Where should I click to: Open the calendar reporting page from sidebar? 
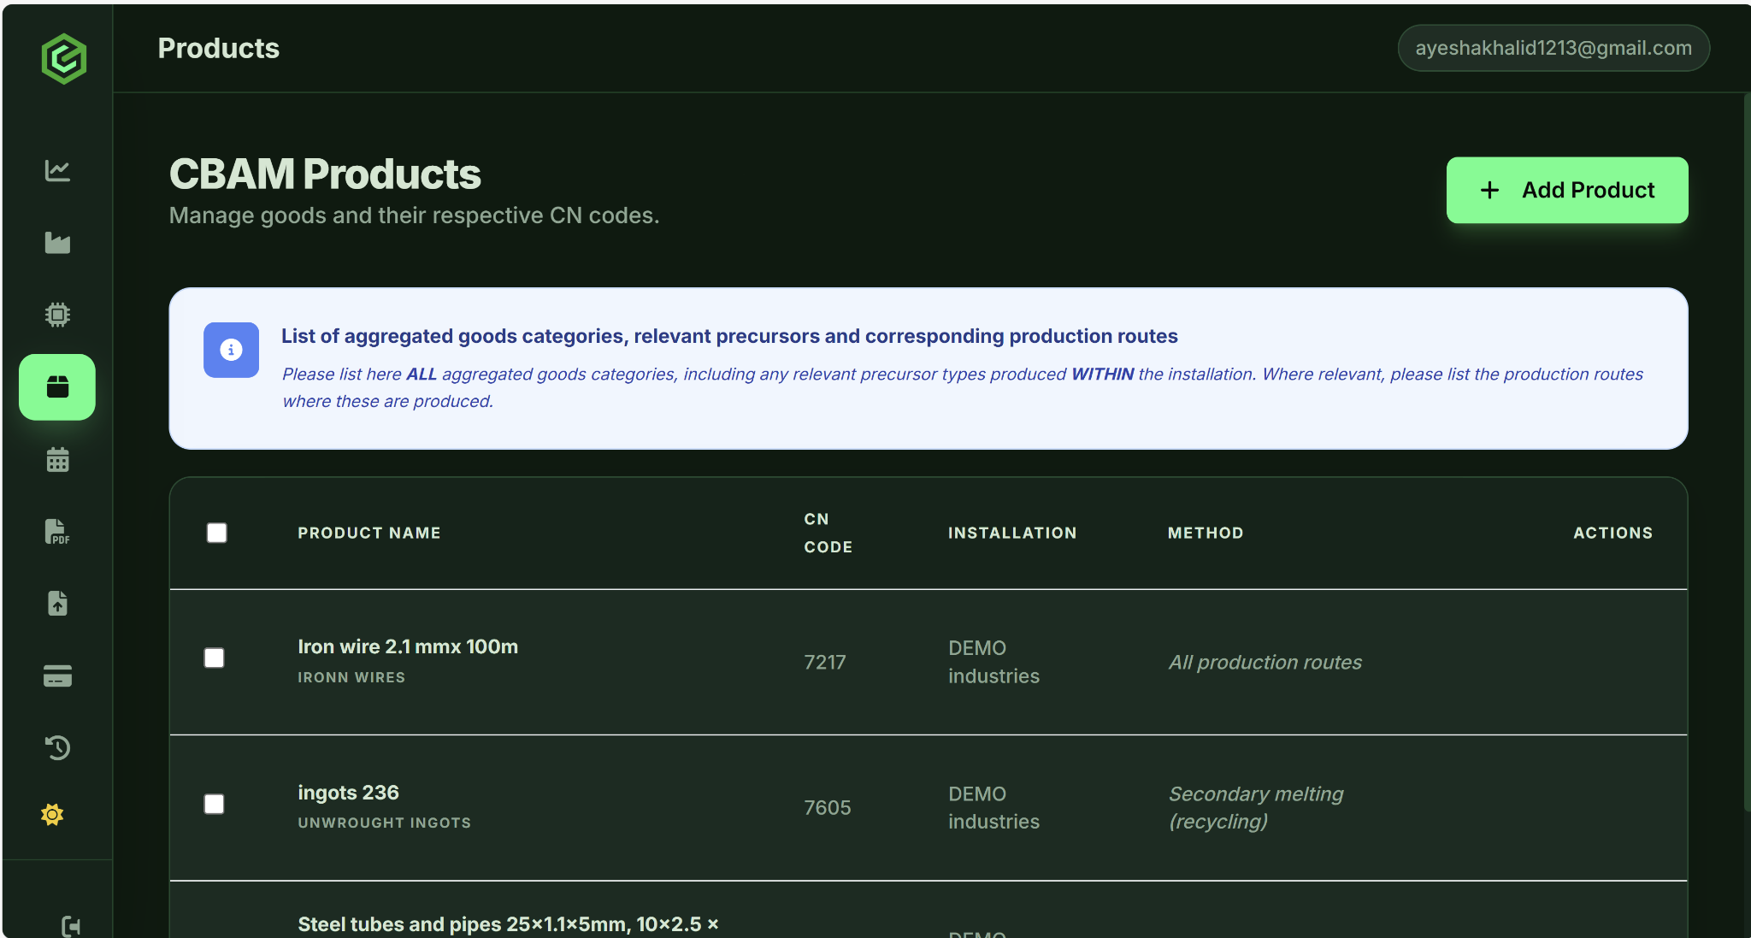coord(57,460)
